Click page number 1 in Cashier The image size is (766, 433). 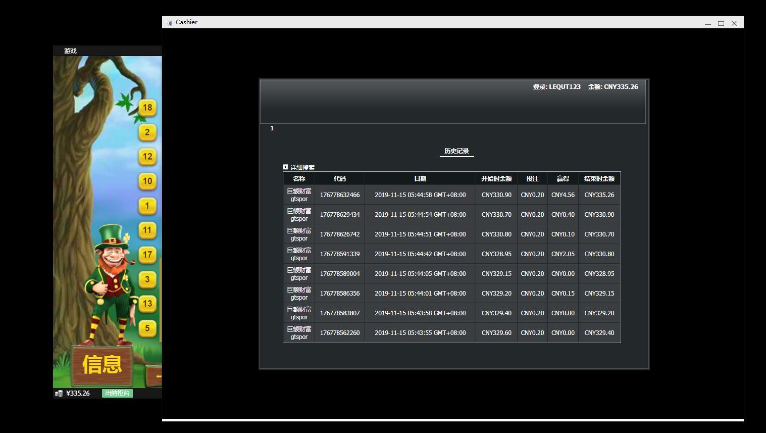tap(272, 128)
